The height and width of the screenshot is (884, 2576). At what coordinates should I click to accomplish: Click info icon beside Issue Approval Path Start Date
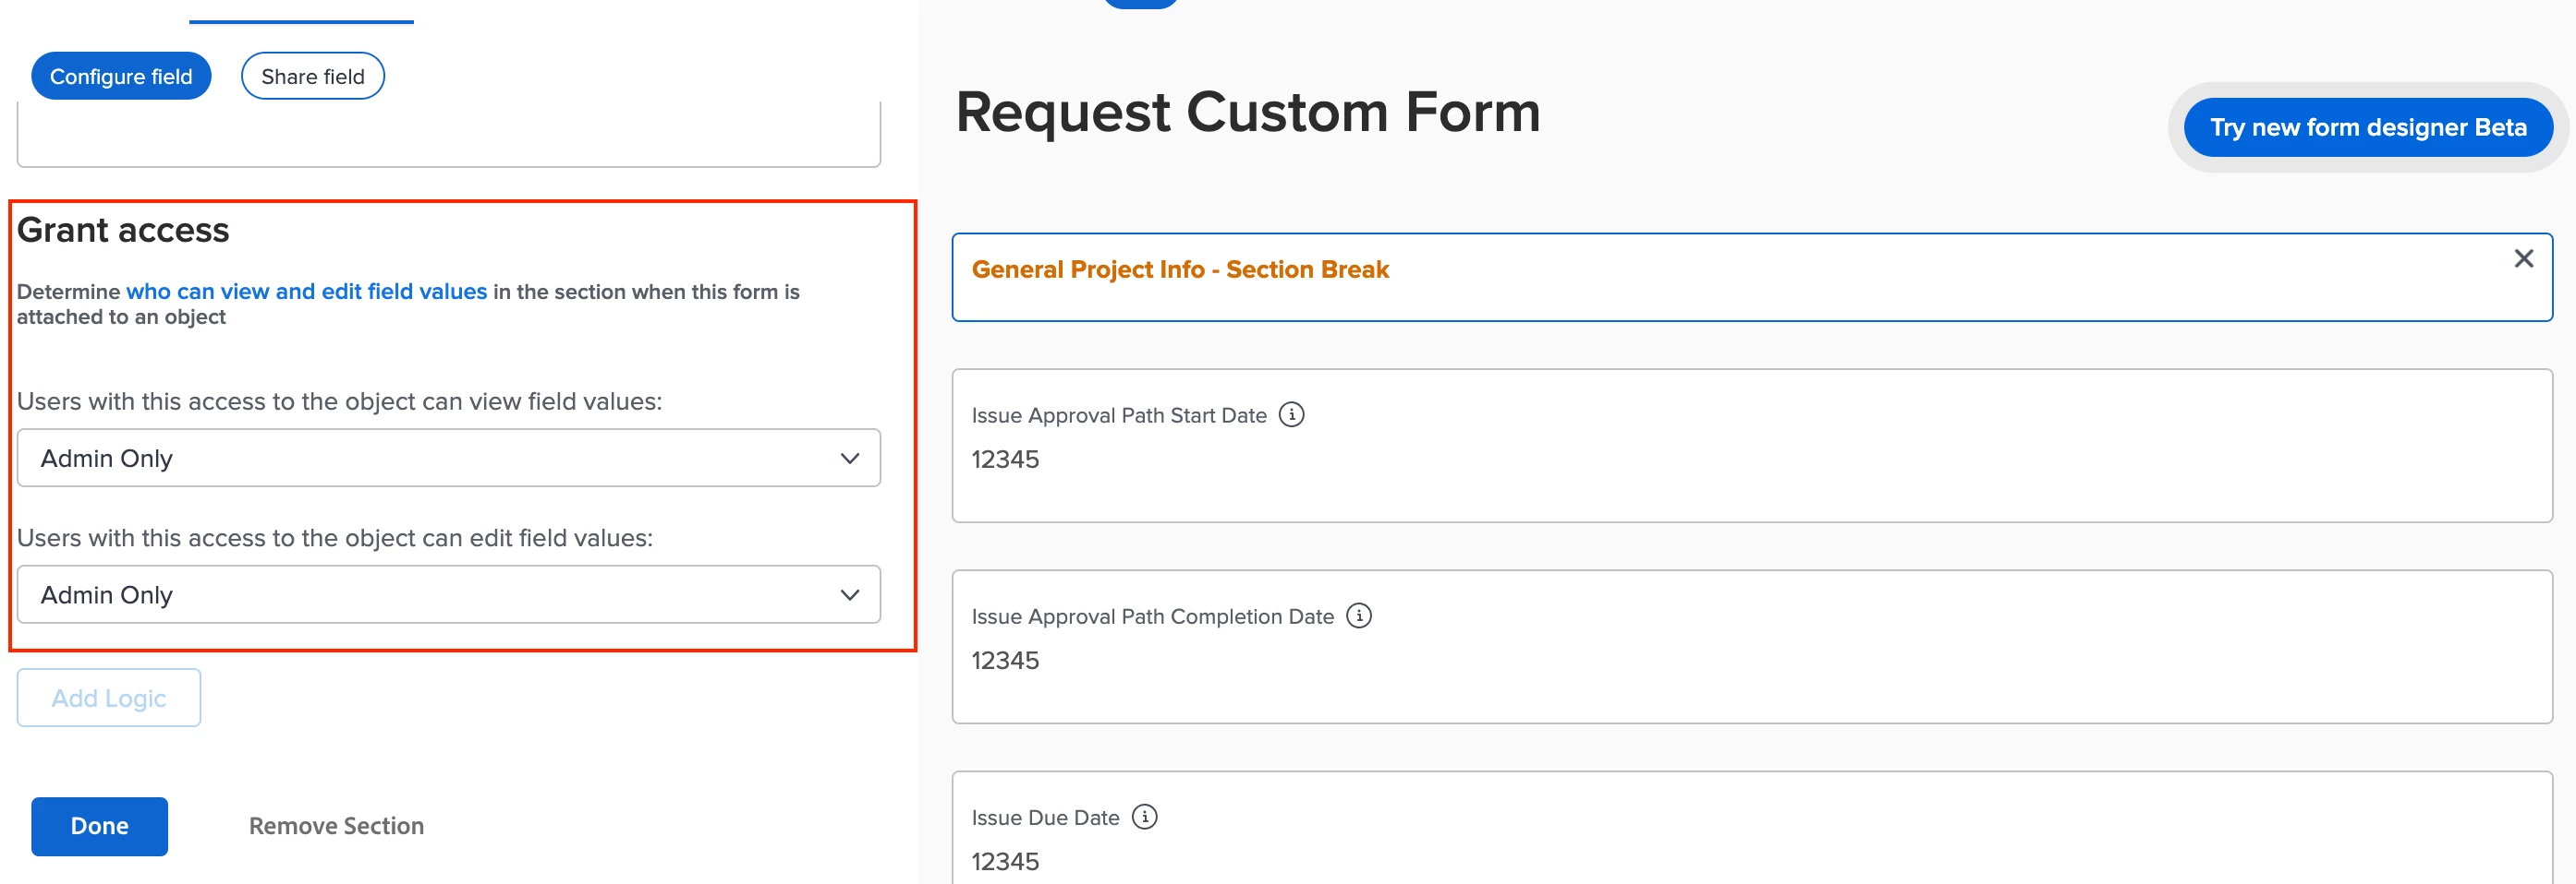click(x=1291, y=414)
